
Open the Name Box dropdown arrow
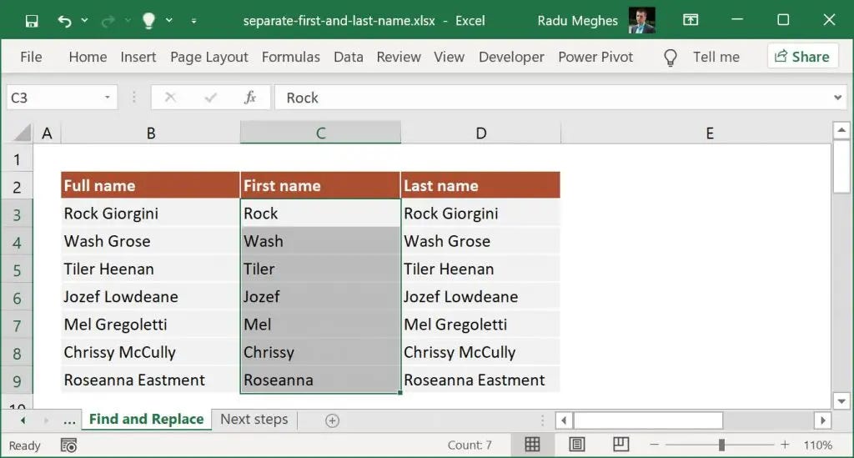point(108,98)
